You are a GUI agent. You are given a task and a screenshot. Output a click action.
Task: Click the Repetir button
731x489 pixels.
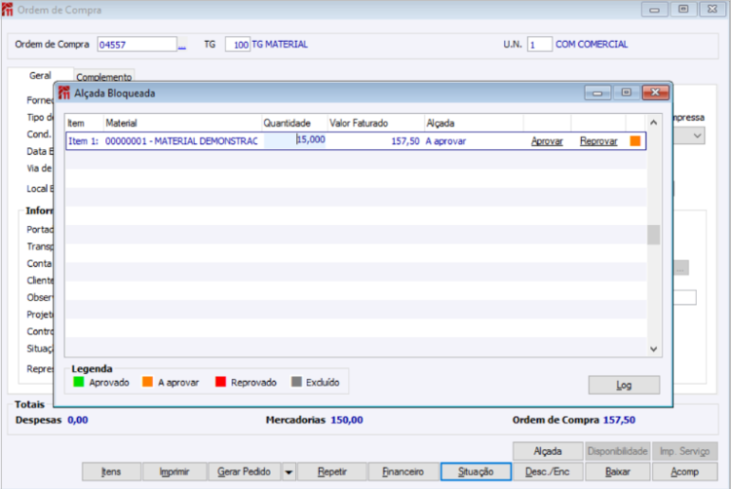(332, 471)
